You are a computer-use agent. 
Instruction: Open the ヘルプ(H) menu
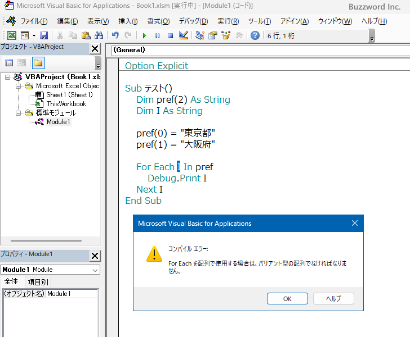pos(374,21)
